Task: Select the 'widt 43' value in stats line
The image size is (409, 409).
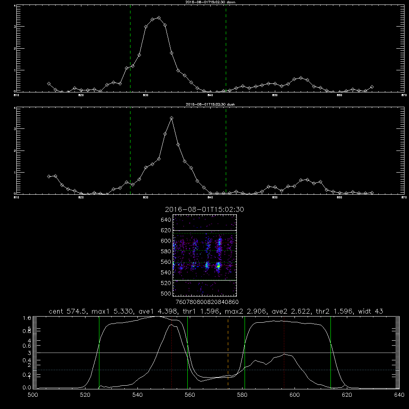Action: point(371,311)
